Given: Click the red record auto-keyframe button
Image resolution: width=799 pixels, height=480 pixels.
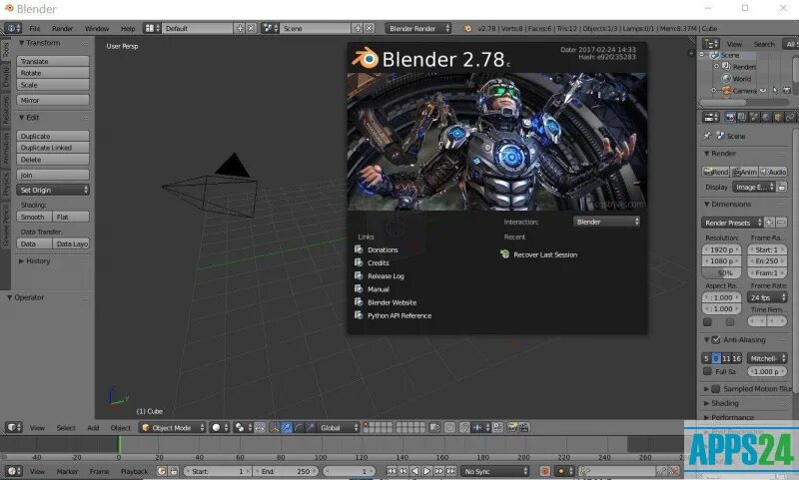Looking at the screenshot, I should coord(544,471).
